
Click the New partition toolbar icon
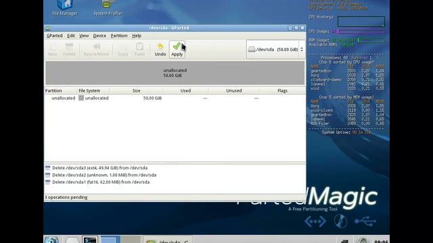53,49
